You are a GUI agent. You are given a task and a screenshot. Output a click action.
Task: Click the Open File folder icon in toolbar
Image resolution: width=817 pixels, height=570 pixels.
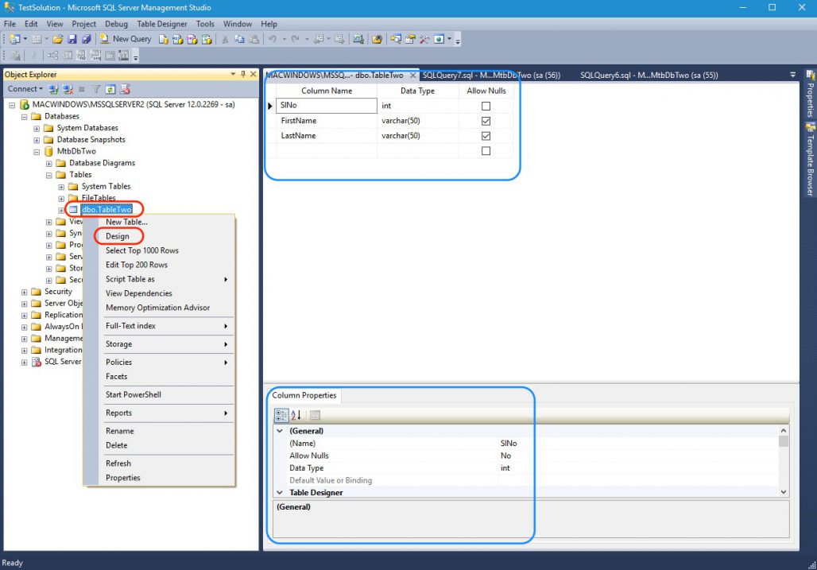57,39
